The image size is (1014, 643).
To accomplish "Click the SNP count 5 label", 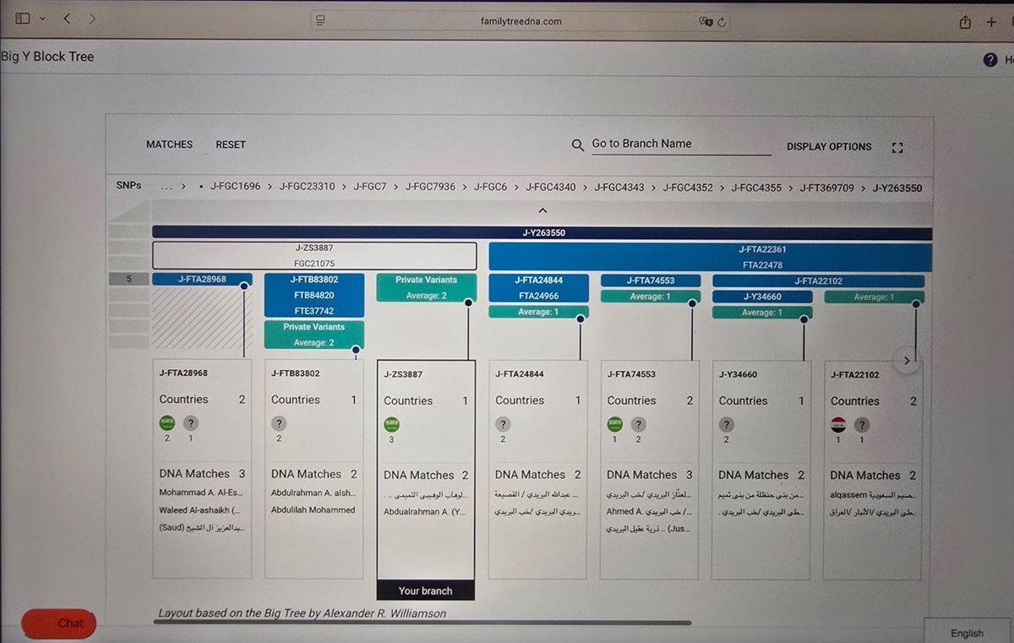I will 128,280.
